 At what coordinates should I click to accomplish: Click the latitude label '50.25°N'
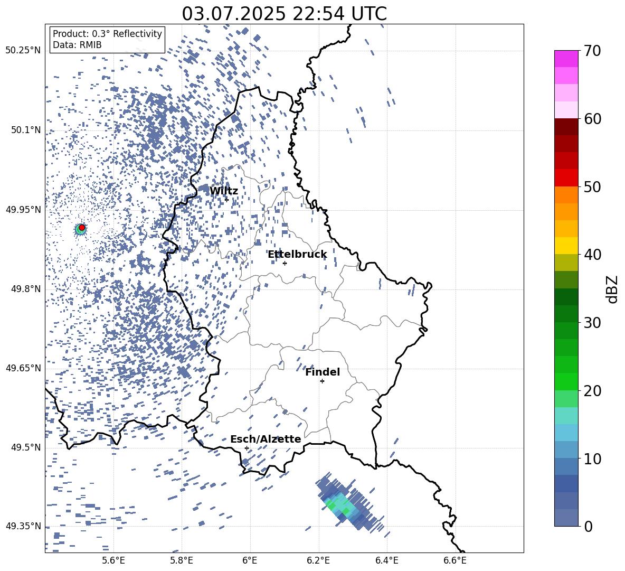pyautogui.click(x=23, y=51)
